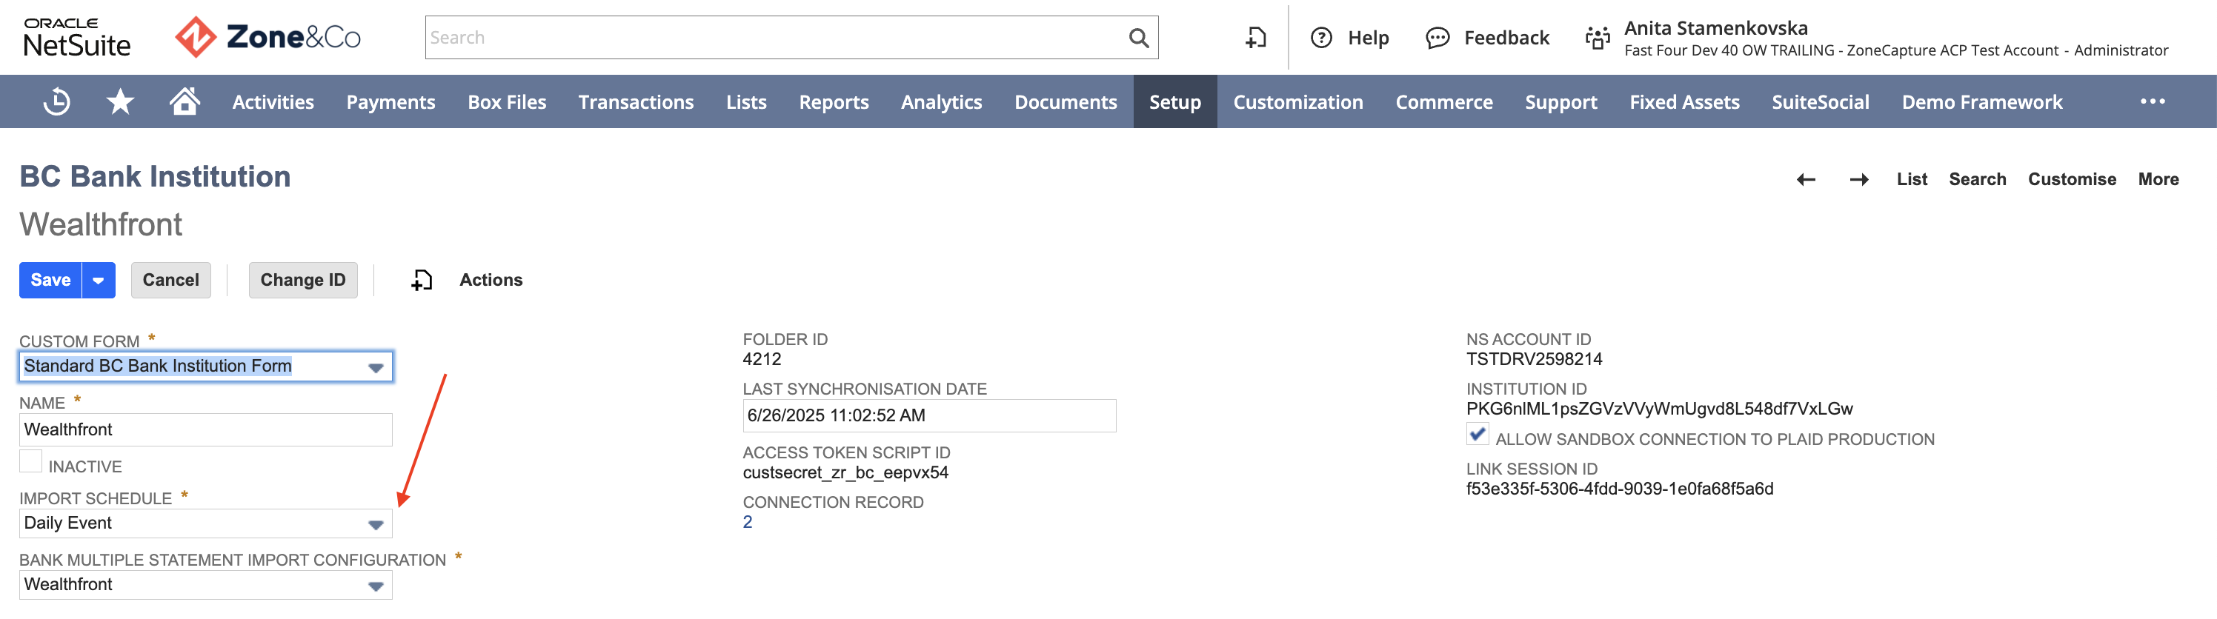Open the Transactions menu

click(x=635, y=101)
